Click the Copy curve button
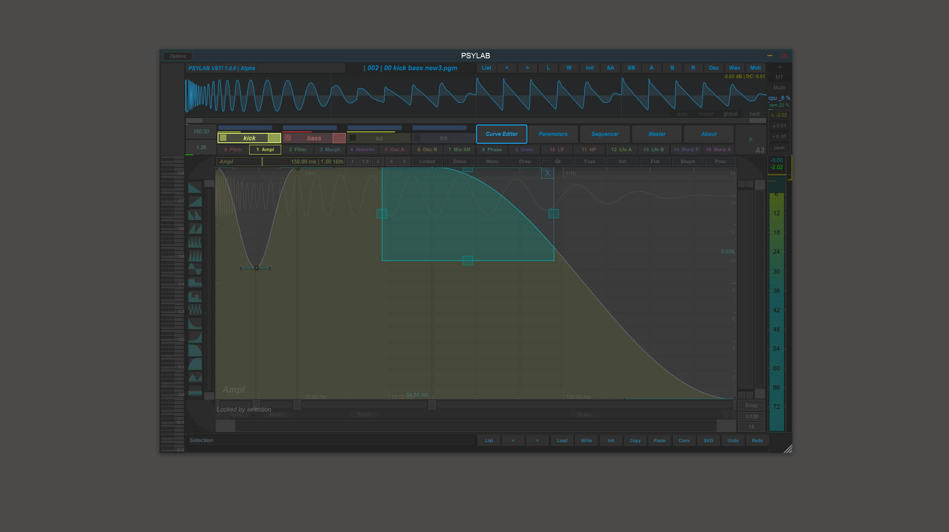 click(x=635, y=441)
